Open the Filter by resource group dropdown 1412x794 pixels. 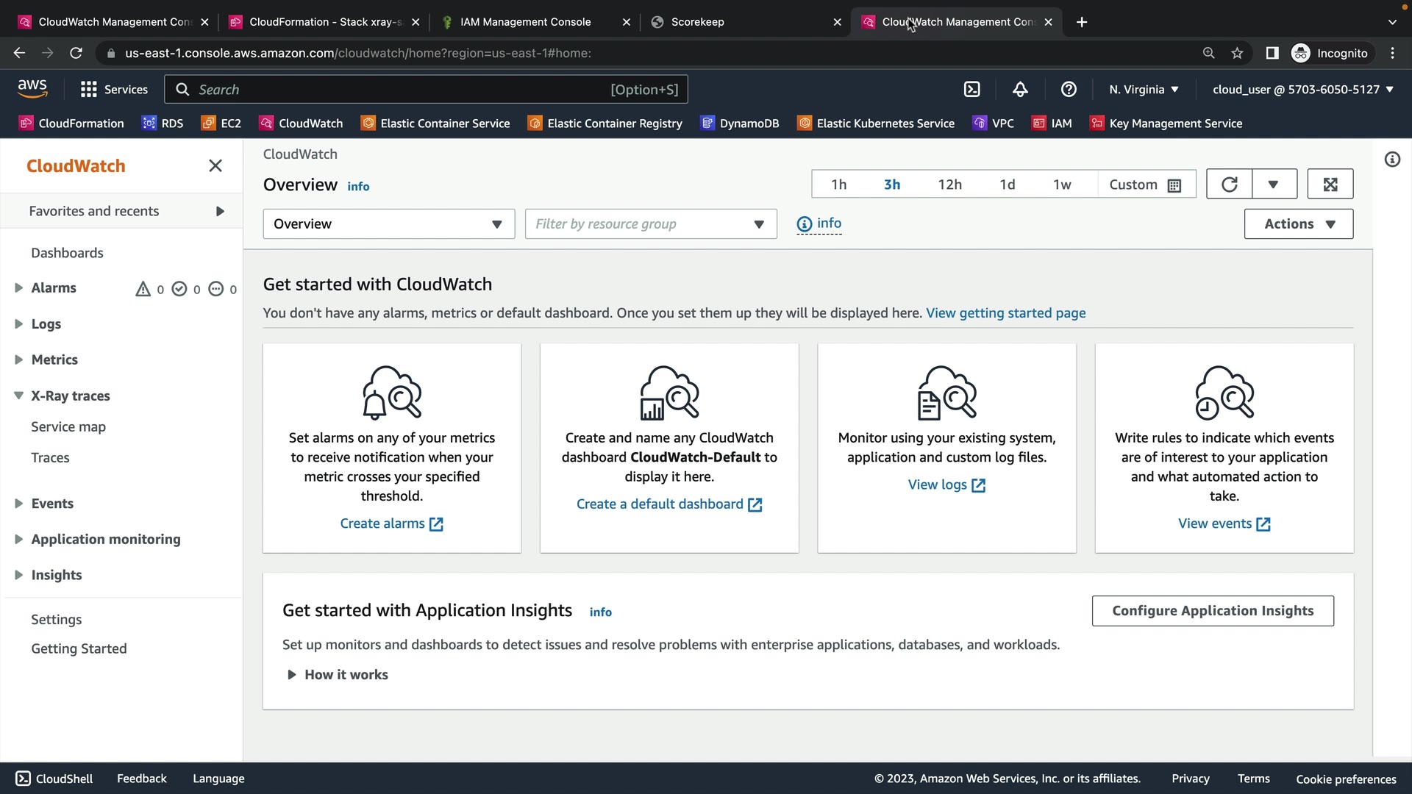click(650, 224)
